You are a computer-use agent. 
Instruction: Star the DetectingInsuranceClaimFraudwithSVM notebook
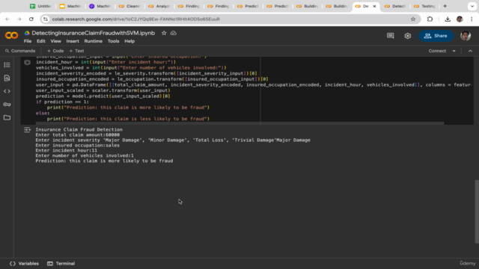[164, 33]
